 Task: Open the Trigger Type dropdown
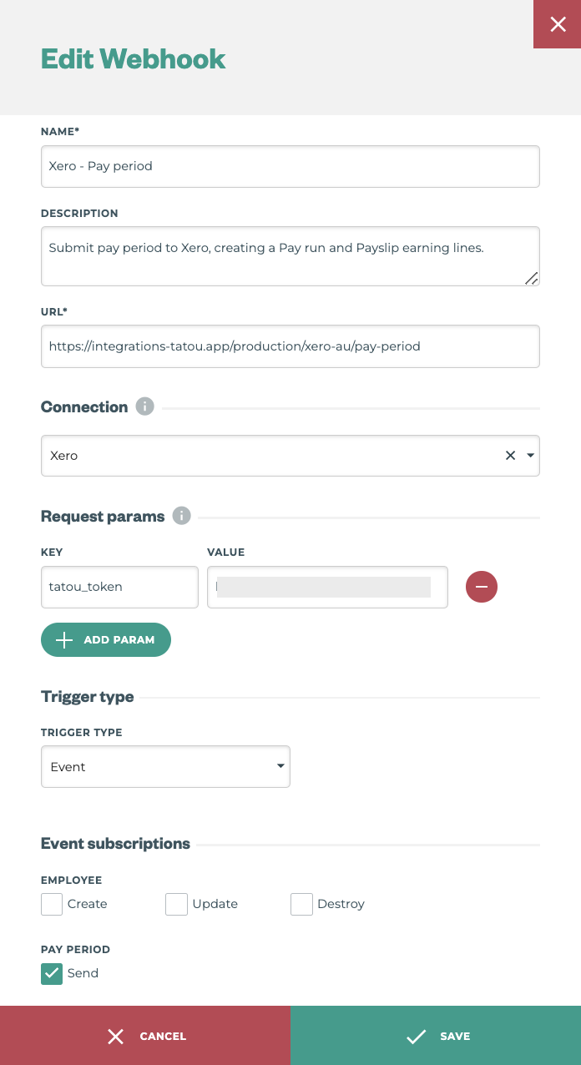(x=165, y=766)
